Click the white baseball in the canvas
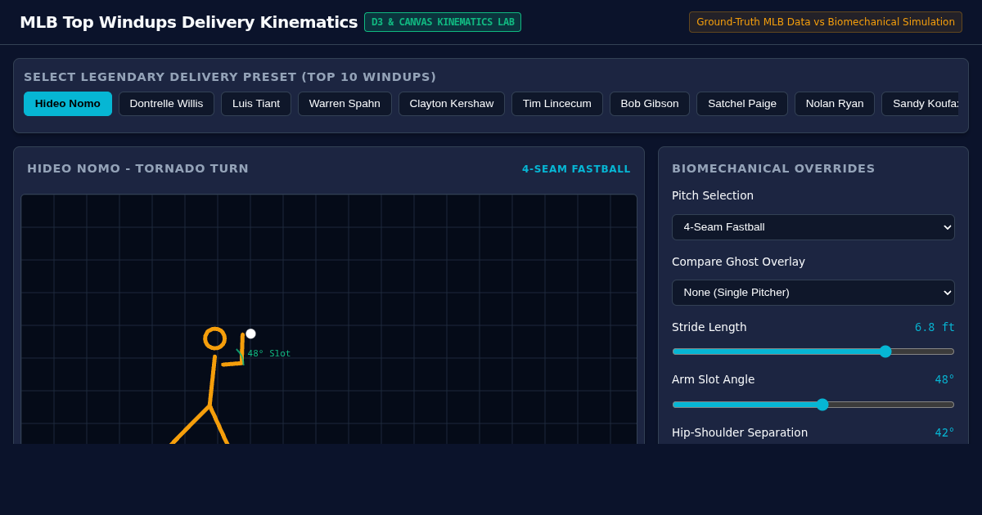The image size is (982, 515). pos(250,334)
